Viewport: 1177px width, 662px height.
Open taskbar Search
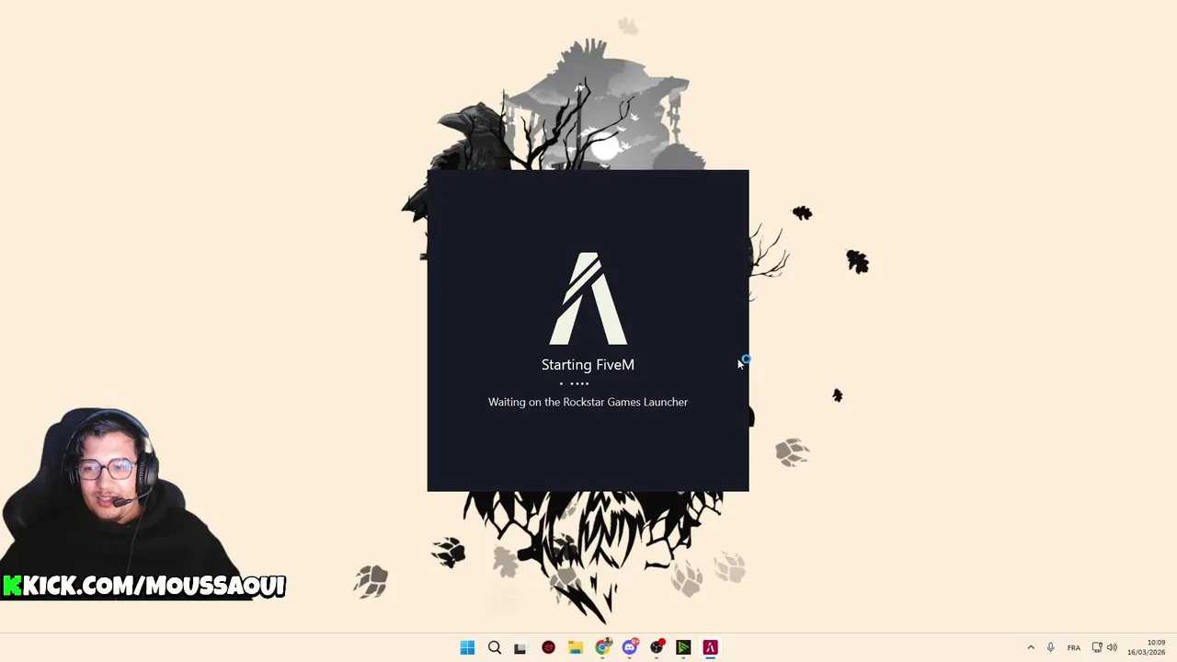pos(494,647)
